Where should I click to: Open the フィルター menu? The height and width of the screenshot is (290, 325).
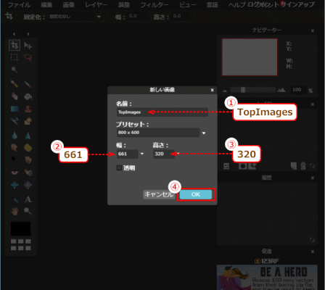click(x=154, y=5)
